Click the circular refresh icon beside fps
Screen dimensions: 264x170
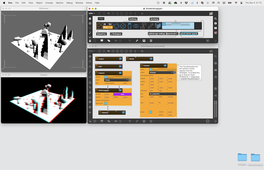pos(116,26)
